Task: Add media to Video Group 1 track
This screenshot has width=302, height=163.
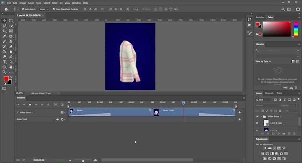Action: pyautogui.click(x=239, y=112)
